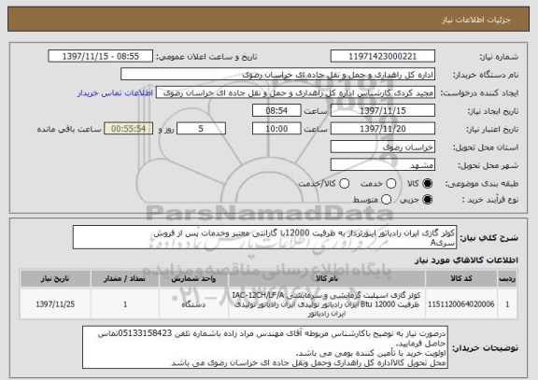Click the تعداد / مقدار column header
Viewport: 538px width, 380px height.
(125, 279)
